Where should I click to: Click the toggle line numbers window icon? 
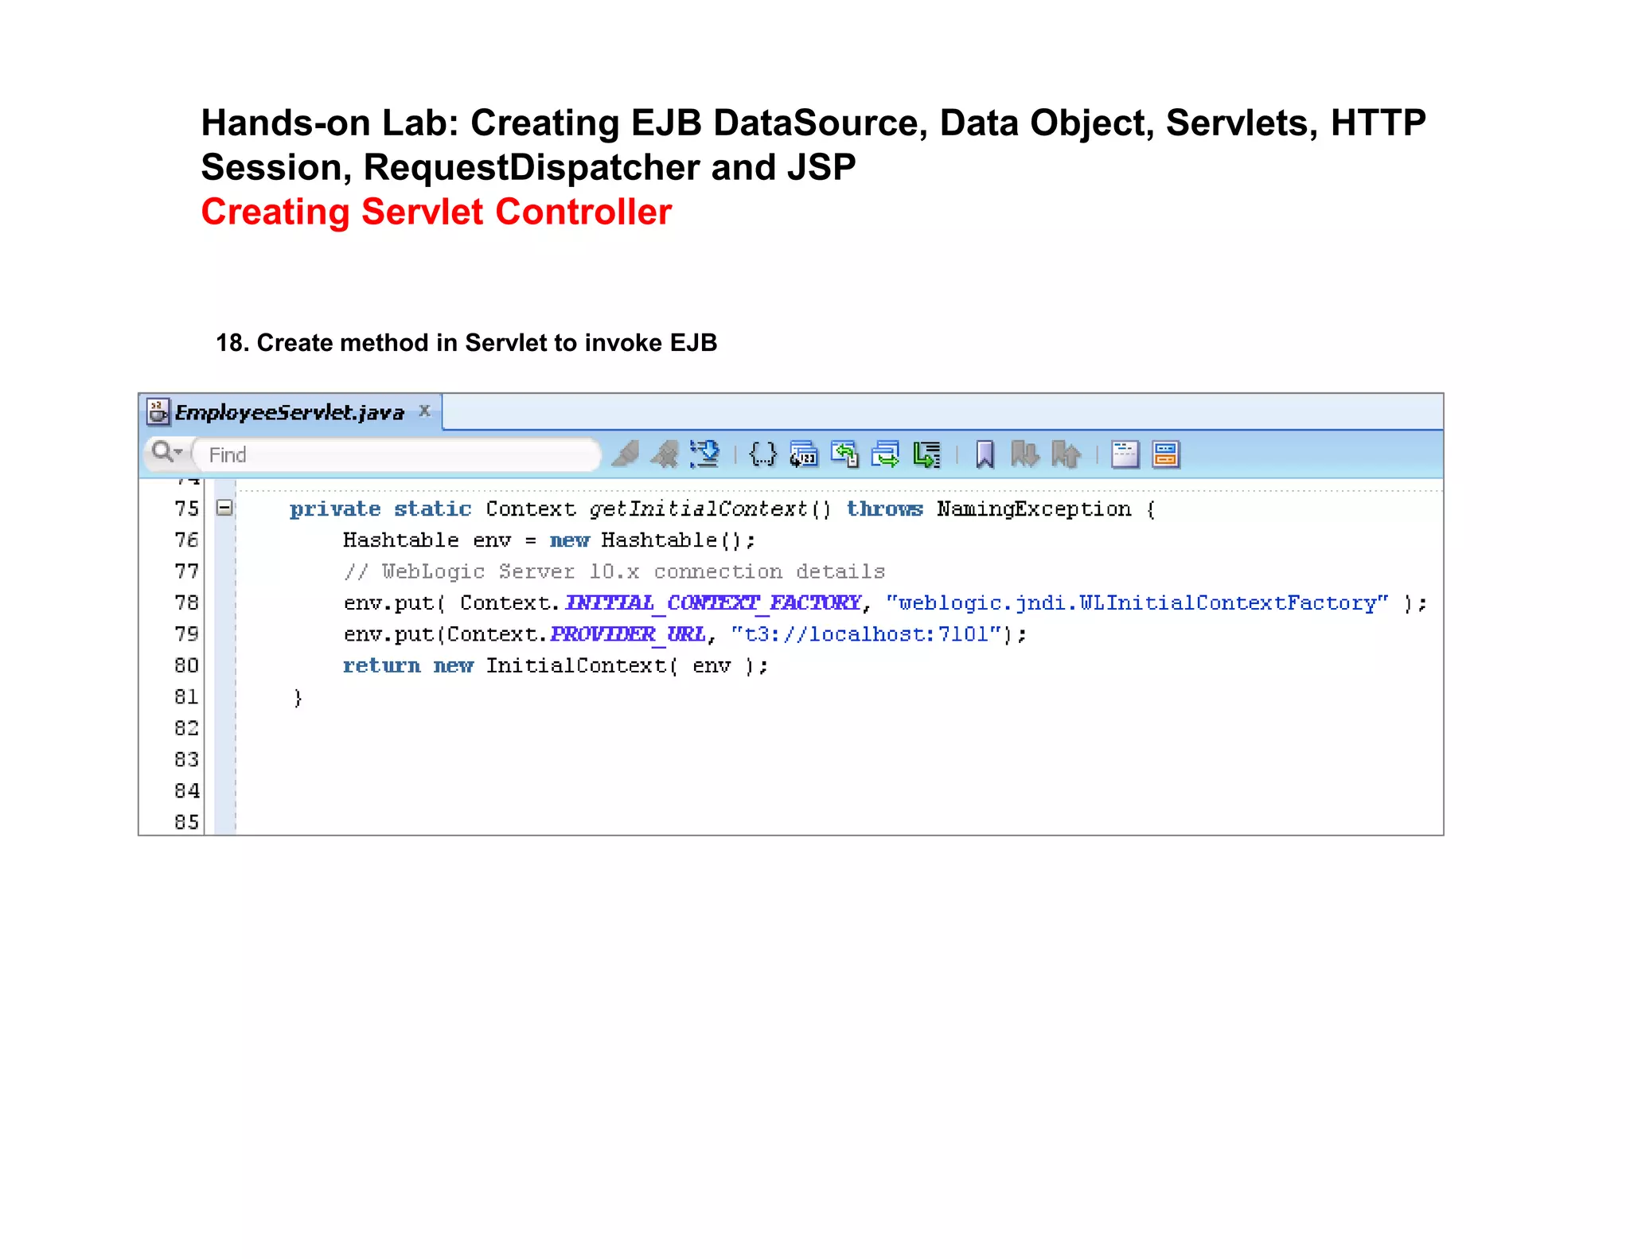coord(804,454)
